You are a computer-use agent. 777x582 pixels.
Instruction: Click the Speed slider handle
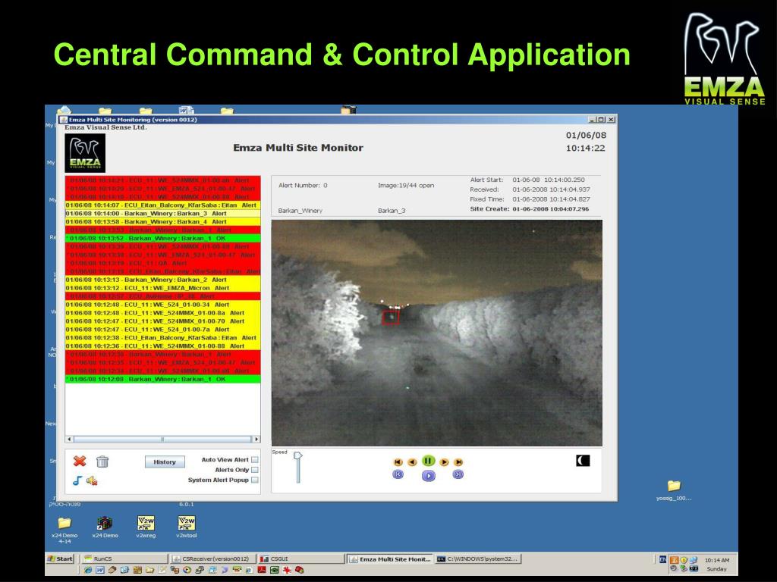click(297, 455)
